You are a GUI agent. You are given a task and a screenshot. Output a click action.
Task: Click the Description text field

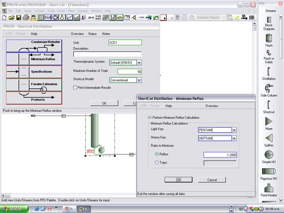point(107,54)
